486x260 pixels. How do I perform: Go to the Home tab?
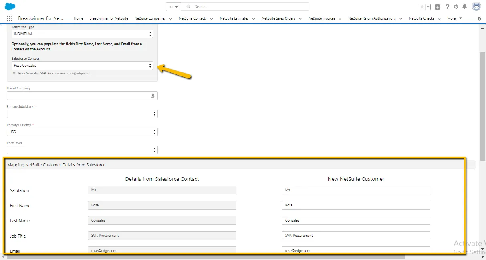point(79,18)
